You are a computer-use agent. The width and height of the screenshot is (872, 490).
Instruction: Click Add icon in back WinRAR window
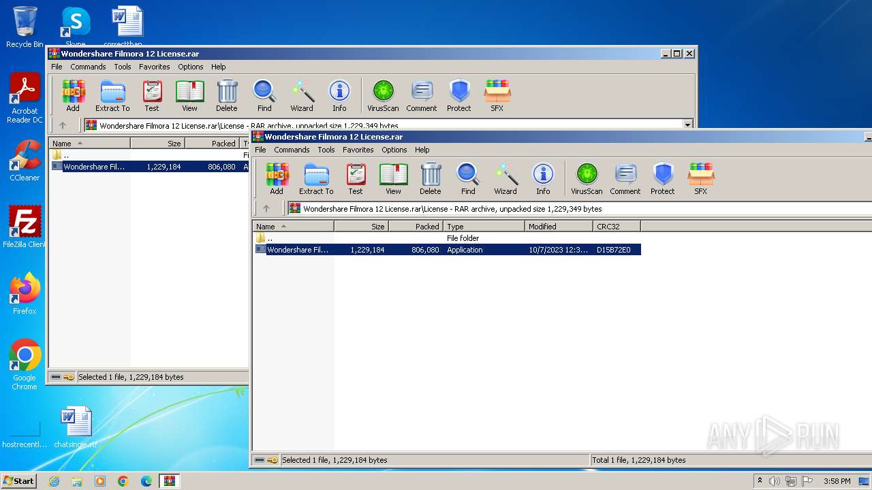tap(73, 96)
